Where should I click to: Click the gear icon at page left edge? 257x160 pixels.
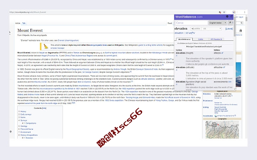pos(11,132)
